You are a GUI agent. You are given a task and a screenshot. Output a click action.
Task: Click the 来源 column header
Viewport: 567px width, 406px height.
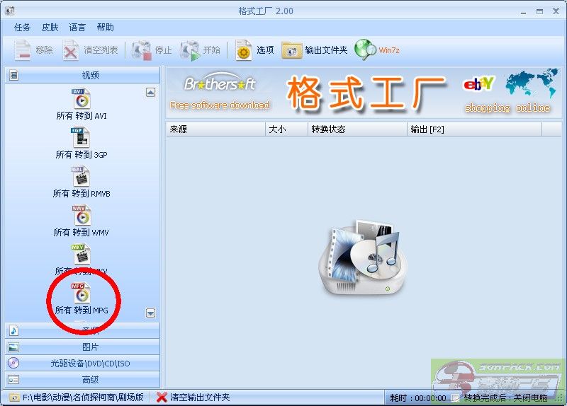point(215,129)
